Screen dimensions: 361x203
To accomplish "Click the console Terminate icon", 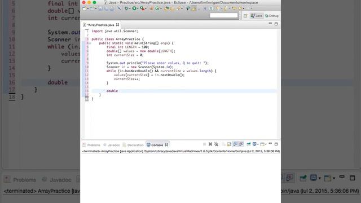I will tap(204, 144).
